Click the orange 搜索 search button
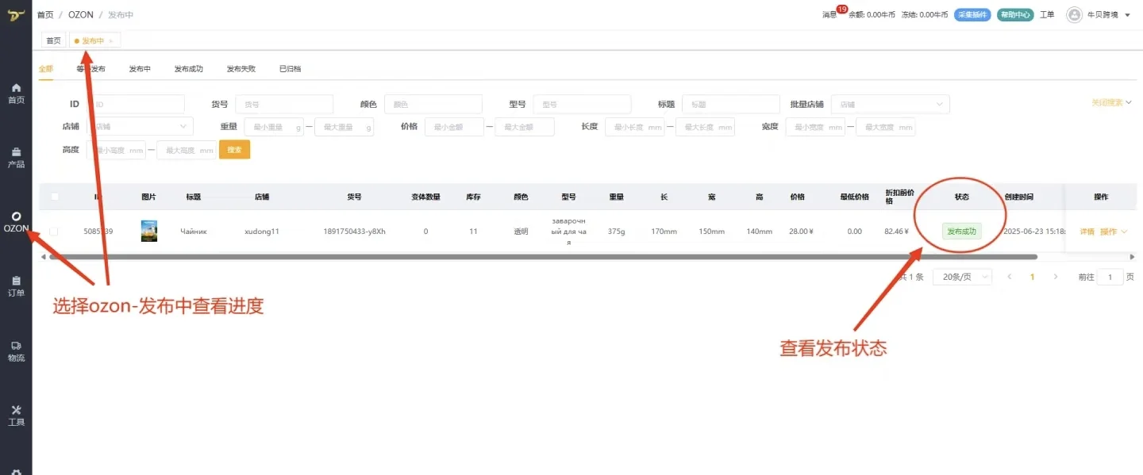Image resolution: width=1143 pixels, height=475 pixels. click(234, 149)
